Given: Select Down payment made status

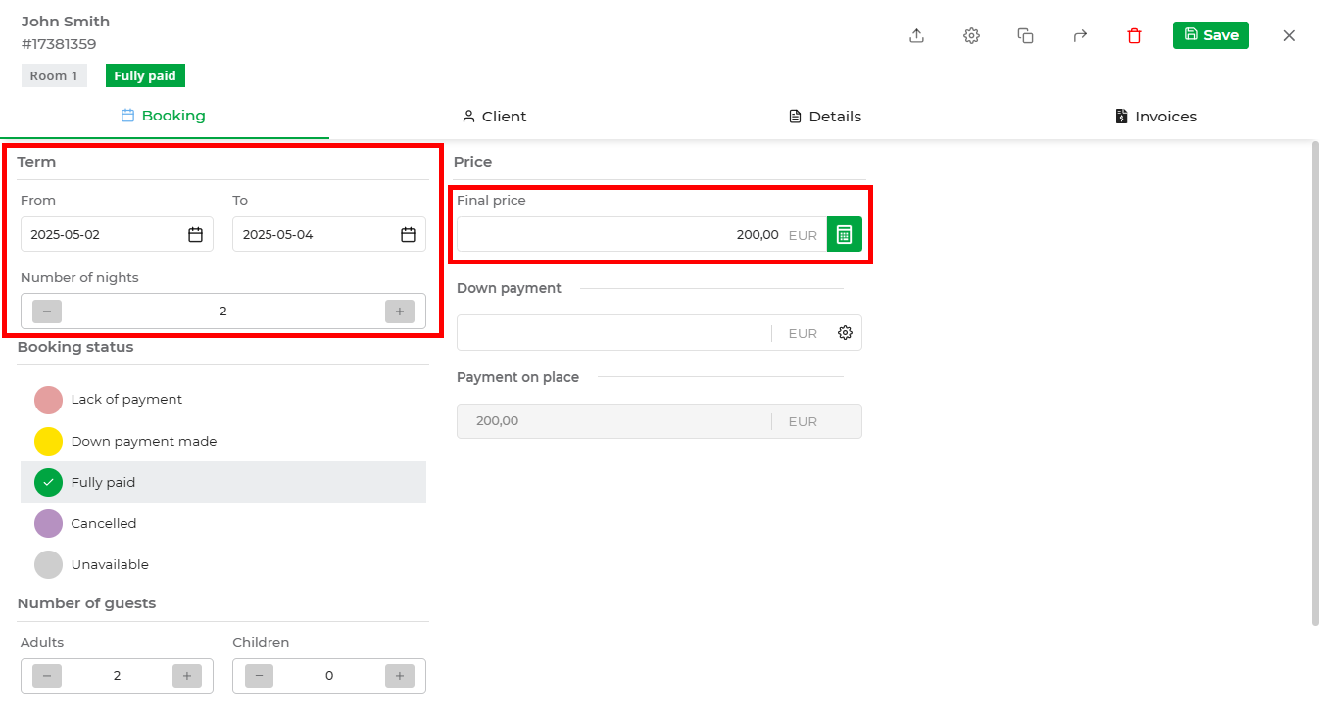Looking at the screenshot, I should coord(223,441).
